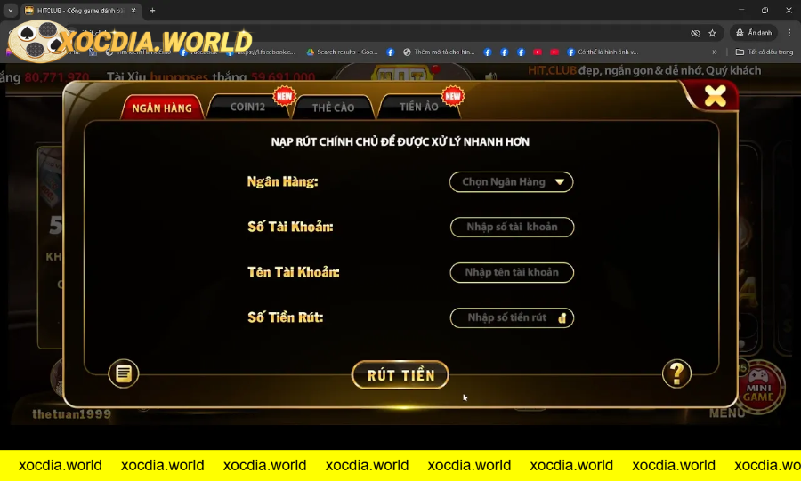The height and width of the screenshot is (481, 801).
Task: Select the HITCLUB browser tab
Action: (x=82, y=10)
